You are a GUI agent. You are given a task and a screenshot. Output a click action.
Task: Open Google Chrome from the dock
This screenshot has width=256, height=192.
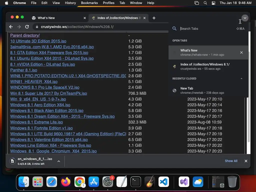point(80,182)
